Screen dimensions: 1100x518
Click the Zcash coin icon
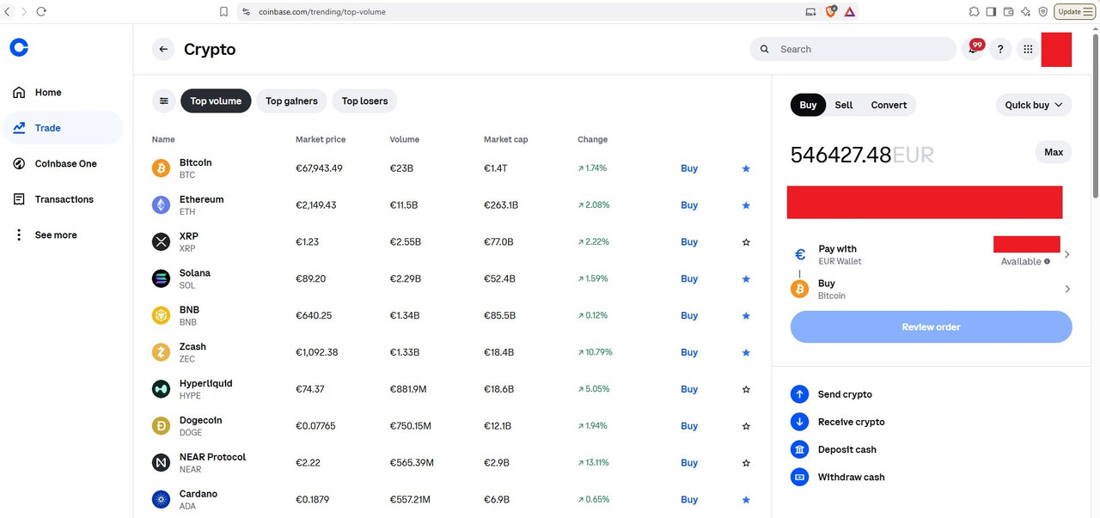[x=161, y=352]
